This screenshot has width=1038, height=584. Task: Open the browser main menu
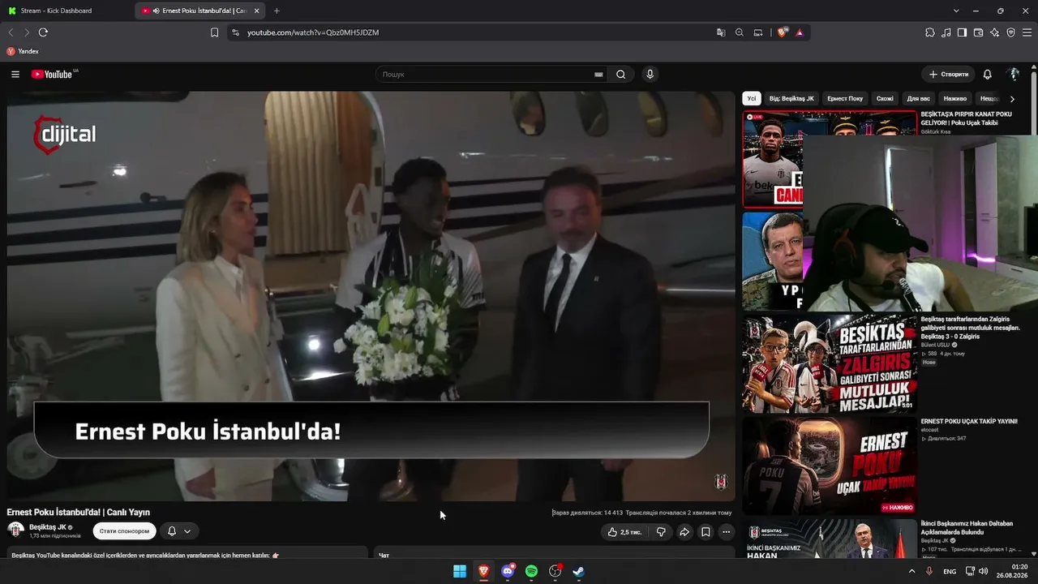[x=1026, y=32]
